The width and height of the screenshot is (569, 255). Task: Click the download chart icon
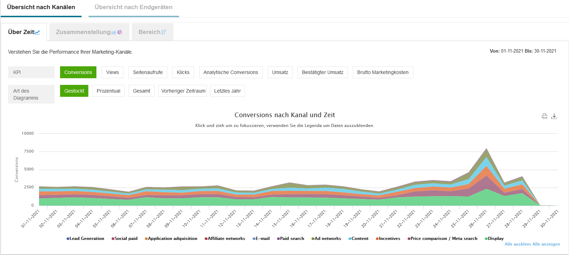pyautogui.click(x=554, y=116)
